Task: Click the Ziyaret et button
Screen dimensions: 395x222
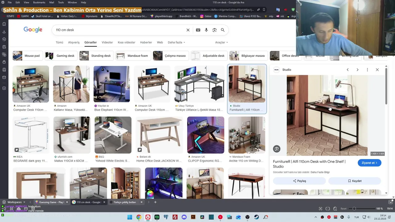Action: [369, 163]
